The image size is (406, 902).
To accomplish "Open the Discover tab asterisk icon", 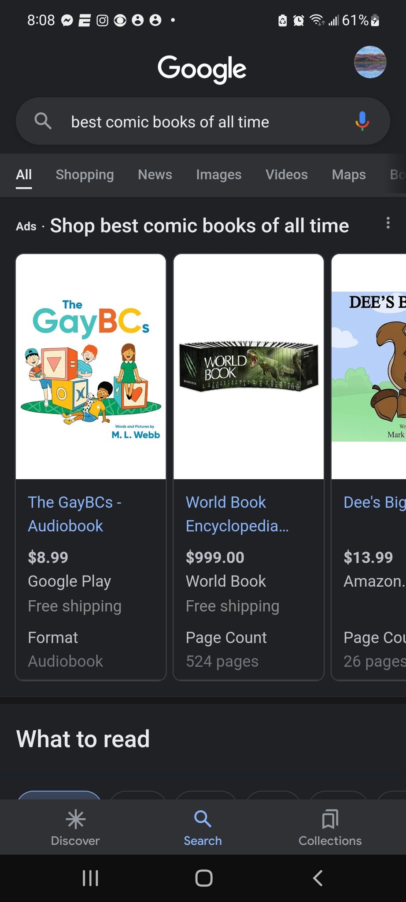I will [75, 819].
